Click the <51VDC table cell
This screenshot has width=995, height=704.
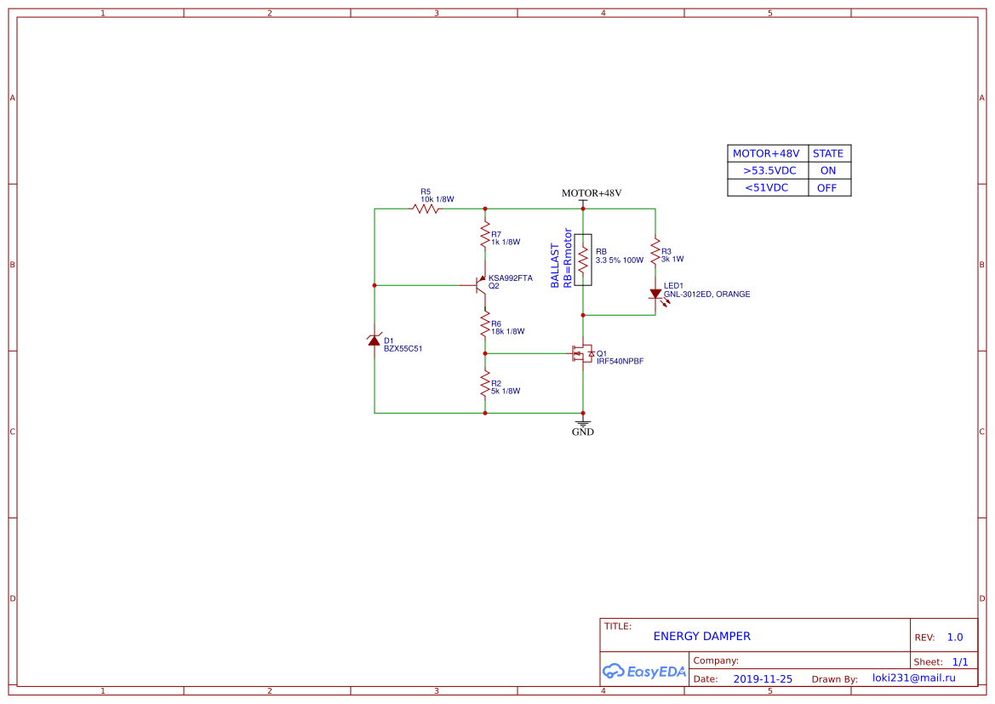pos(766,188)
